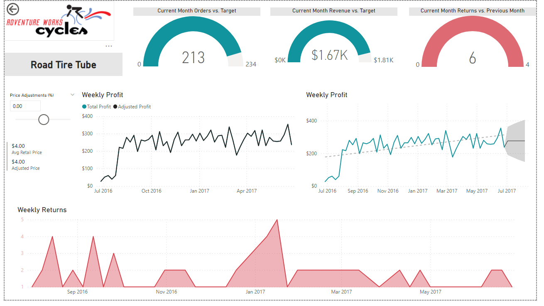Click the back navigation arrow
Image resolution: width=544 pixels, height=306 pixels.
point(13,9)
